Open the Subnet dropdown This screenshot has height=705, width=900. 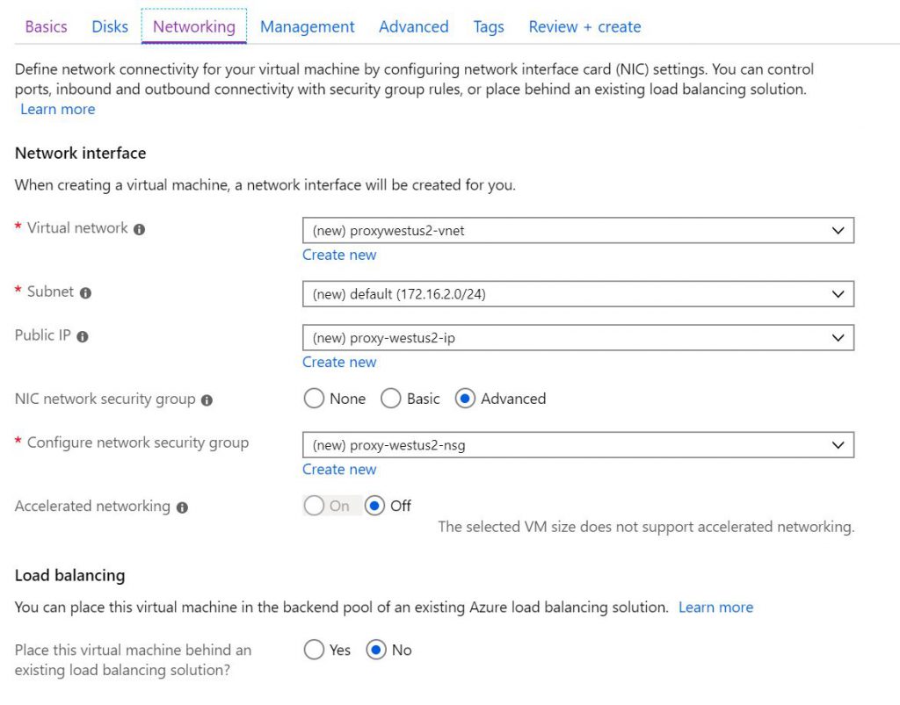pos(578,294)
